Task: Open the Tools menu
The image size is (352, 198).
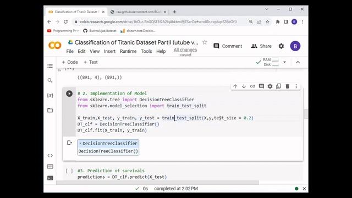Action: 146,51
